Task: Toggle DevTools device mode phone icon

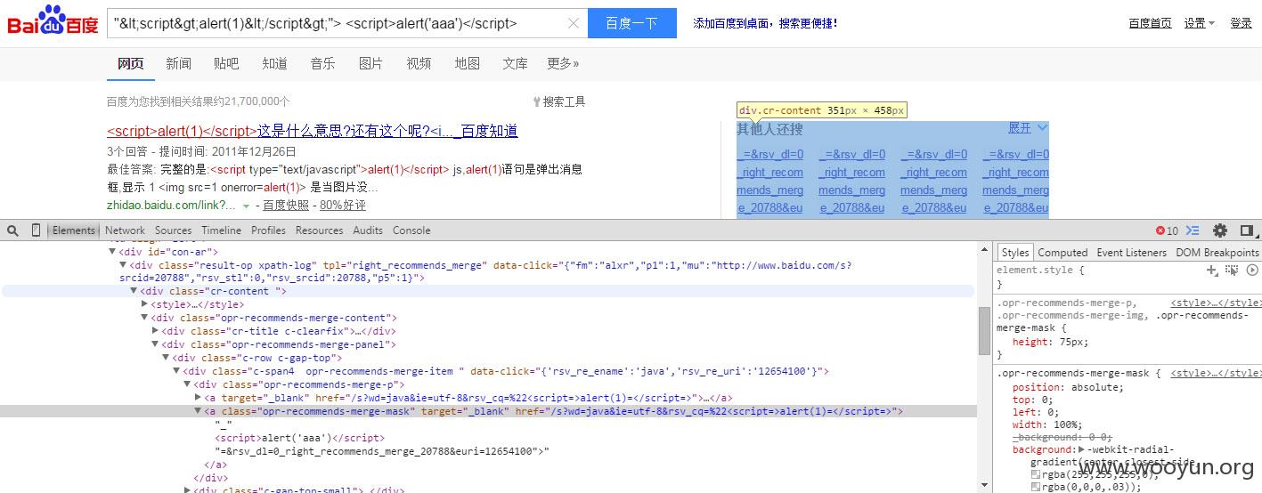Action: (36, 230)
